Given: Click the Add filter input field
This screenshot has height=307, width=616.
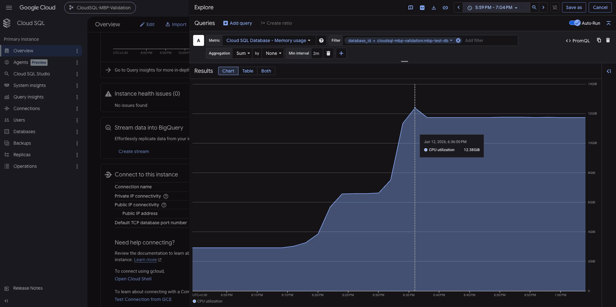Looking at the screenshot, I should [x=490, y=40].
